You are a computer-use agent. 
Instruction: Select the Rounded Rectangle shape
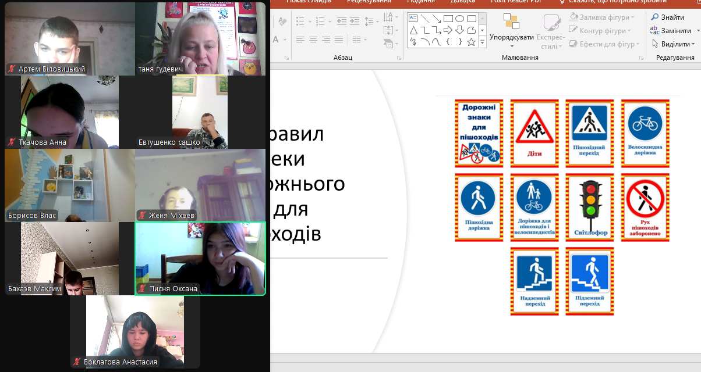pos(472,19)
